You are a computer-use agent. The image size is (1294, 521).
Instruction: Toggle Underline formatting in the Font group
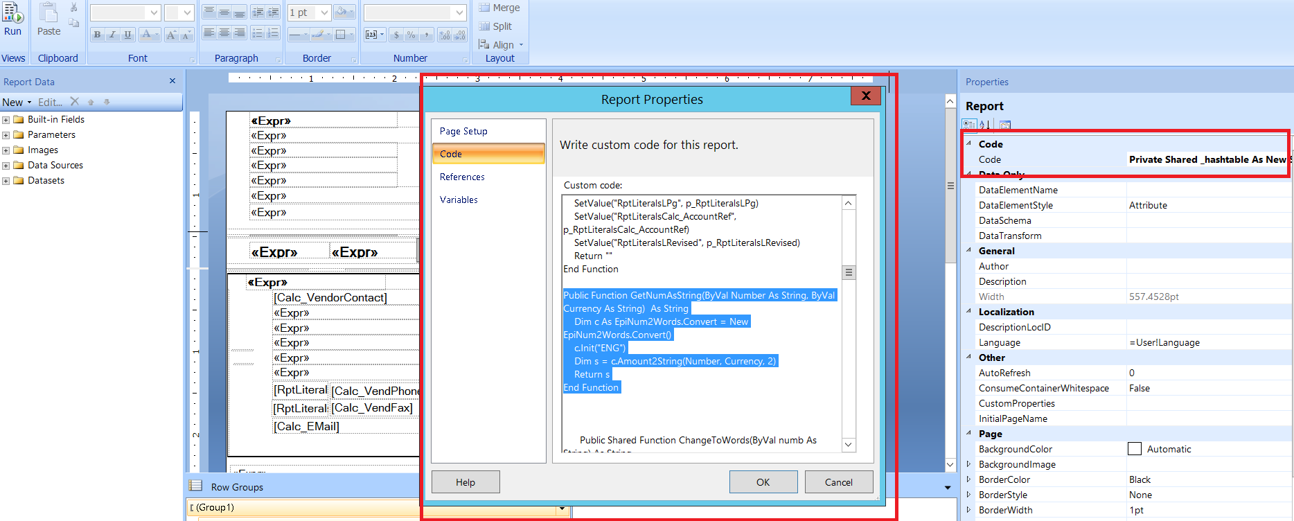[127, 35]
